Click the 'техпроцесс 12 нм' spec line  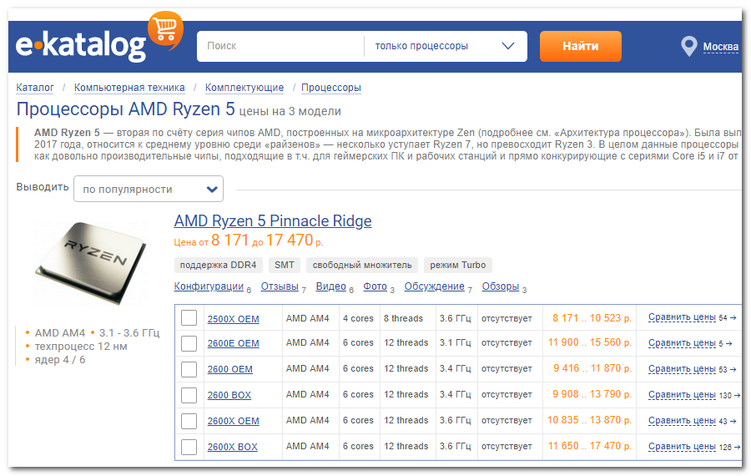[x=81, y=347]
